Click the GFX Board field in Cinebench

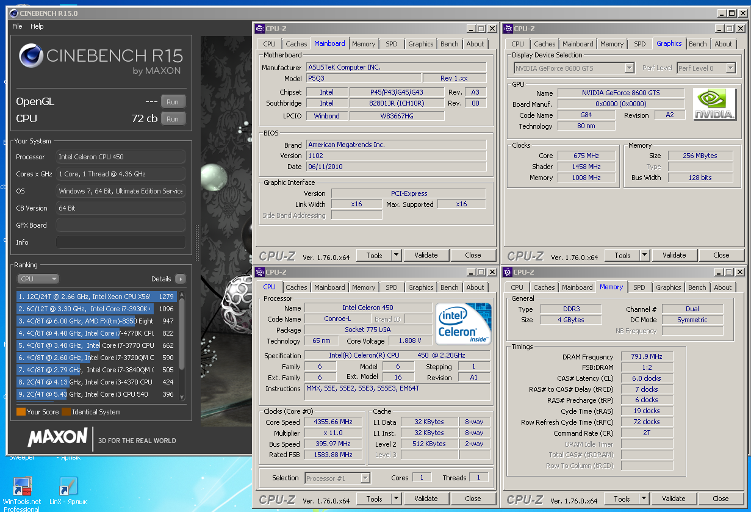tap(121, 225)
